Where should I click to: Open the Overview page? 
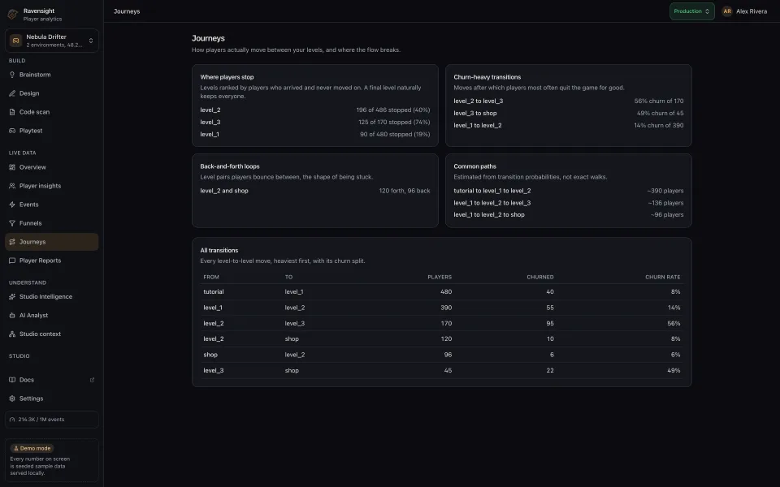coord(52,167)
